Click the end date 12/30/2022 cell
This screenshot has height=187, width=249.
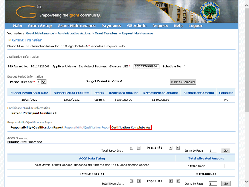pos(72,100)
